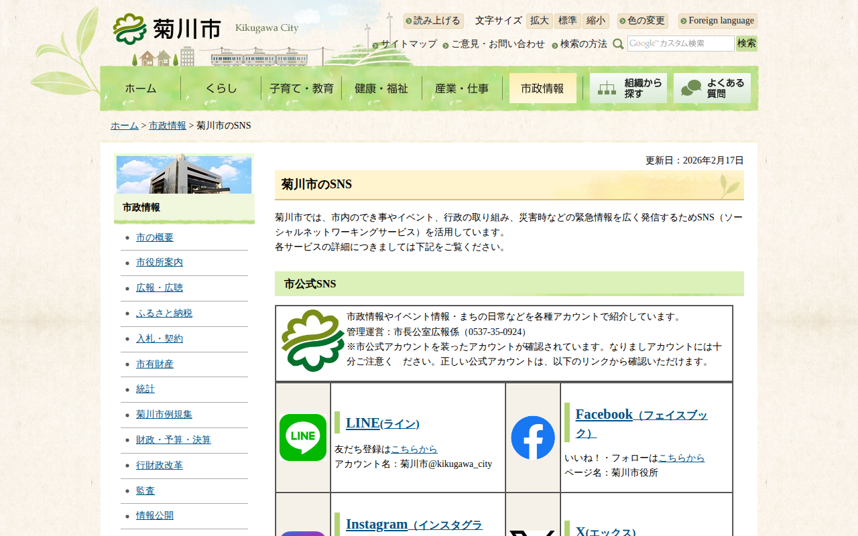
Task: Click the Kikugawa emblem in SNS table
Action: (x=312, y=341)
